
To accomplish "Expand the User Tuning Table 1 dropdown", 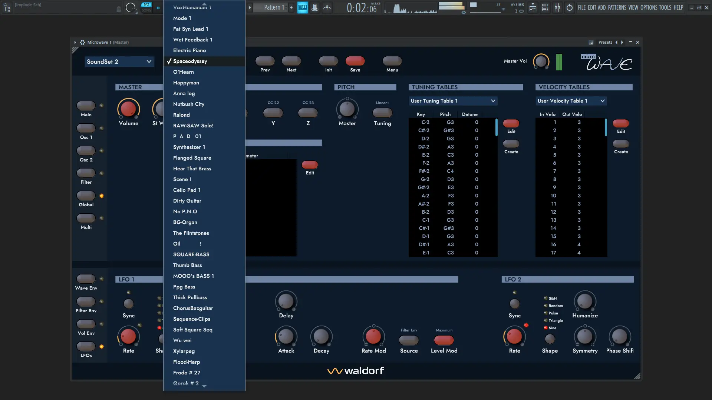I will point(453,101).
